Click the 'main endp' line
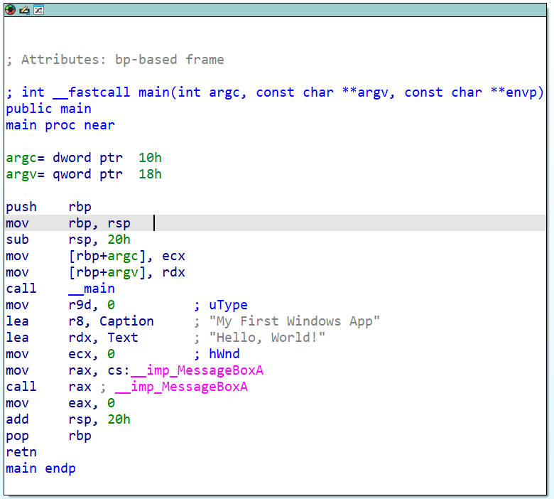 40,468
